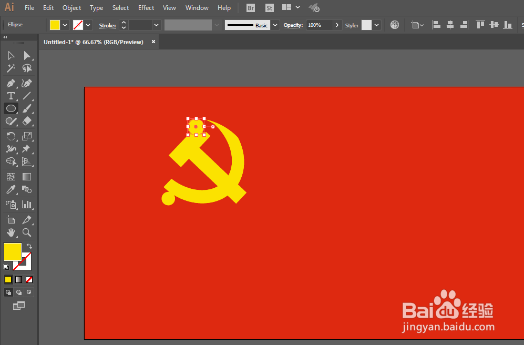Open the Object menu

coord(72,8)
